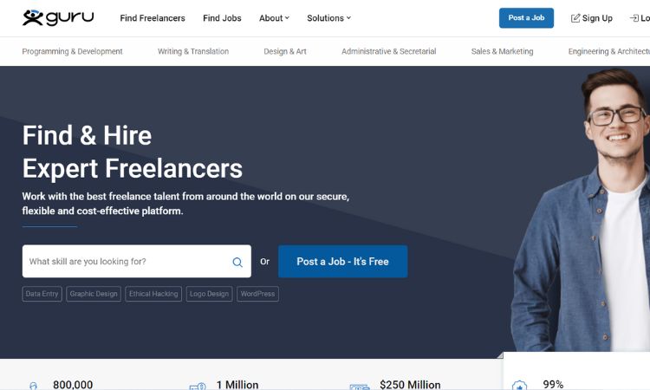Image resolution: width=650 pixels, height=390 pixels.
Task: Open Find Freelancers page
Action: point(153,18)
